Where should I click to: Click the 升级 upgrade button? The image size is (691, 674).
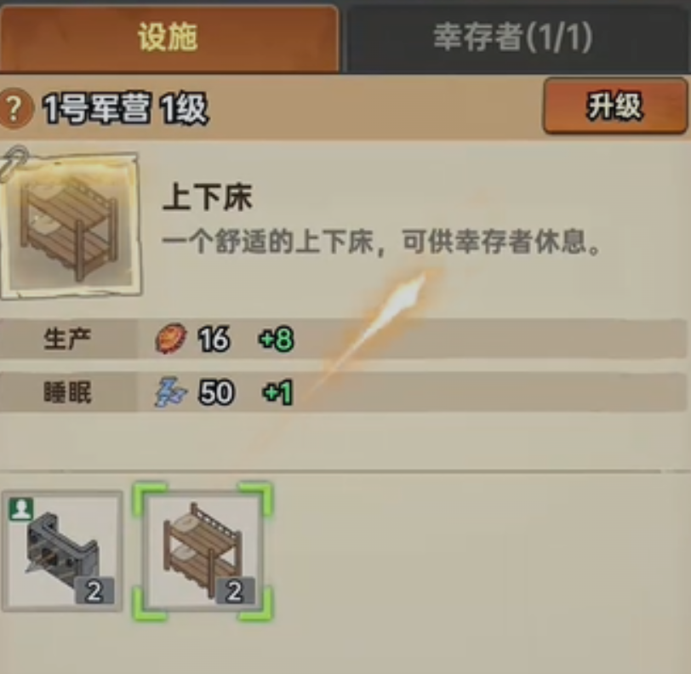point(614,106)
